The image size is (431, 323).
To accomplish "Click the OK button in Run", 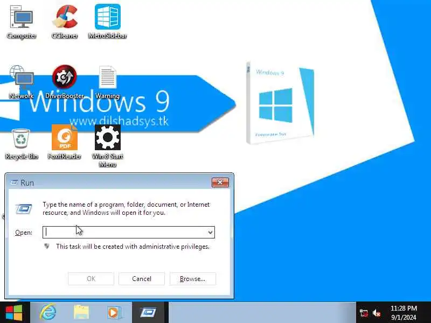I will click(91, 279).
